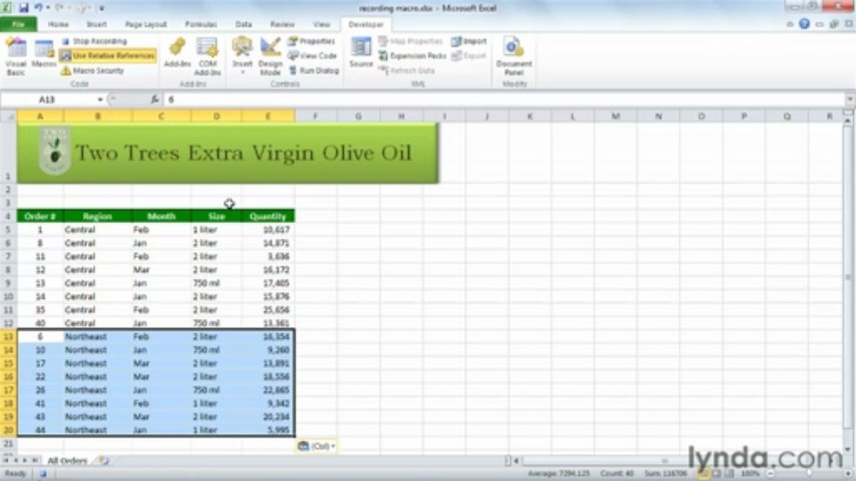The width and height of the screenshot is (856, 481).
Task: Switch to Page Layout view icon
Action: [x=716, y=474]
